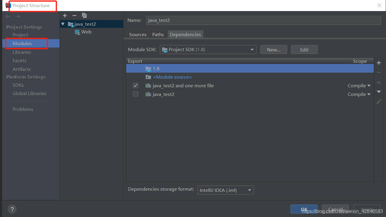Move the selected dependency up with the arrow icon
This screenshot has width=386, height=217.
point(379,82)
